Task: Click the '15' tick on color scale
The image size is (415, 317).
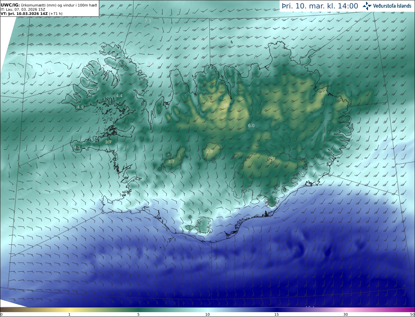Action: click(277, 314)
